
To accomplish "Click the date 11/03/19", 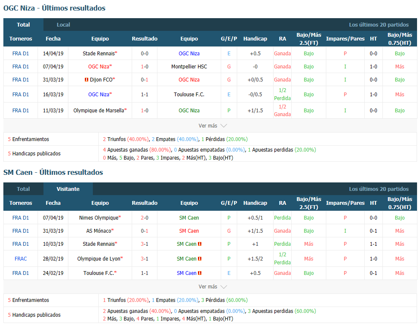I will (x=53, y=111).
